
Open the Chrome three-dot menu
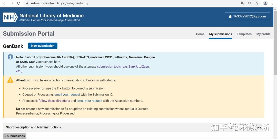(272, 3)
